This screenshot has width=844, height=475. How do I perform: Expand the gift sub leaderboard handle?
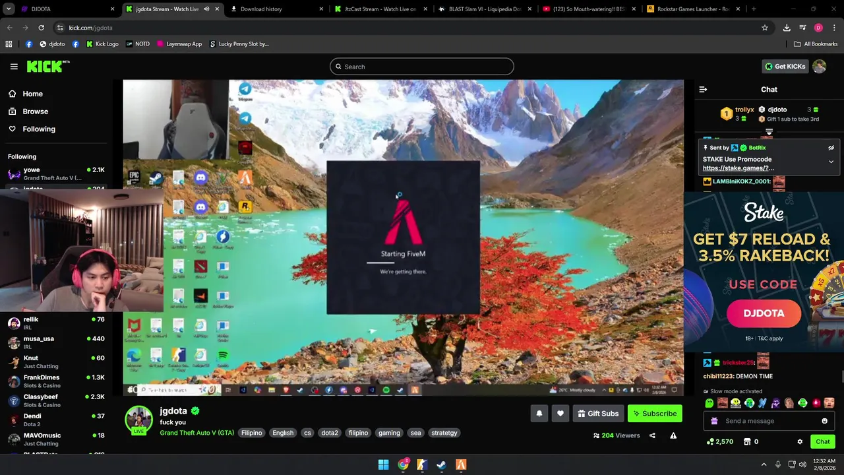coord(769,133)
